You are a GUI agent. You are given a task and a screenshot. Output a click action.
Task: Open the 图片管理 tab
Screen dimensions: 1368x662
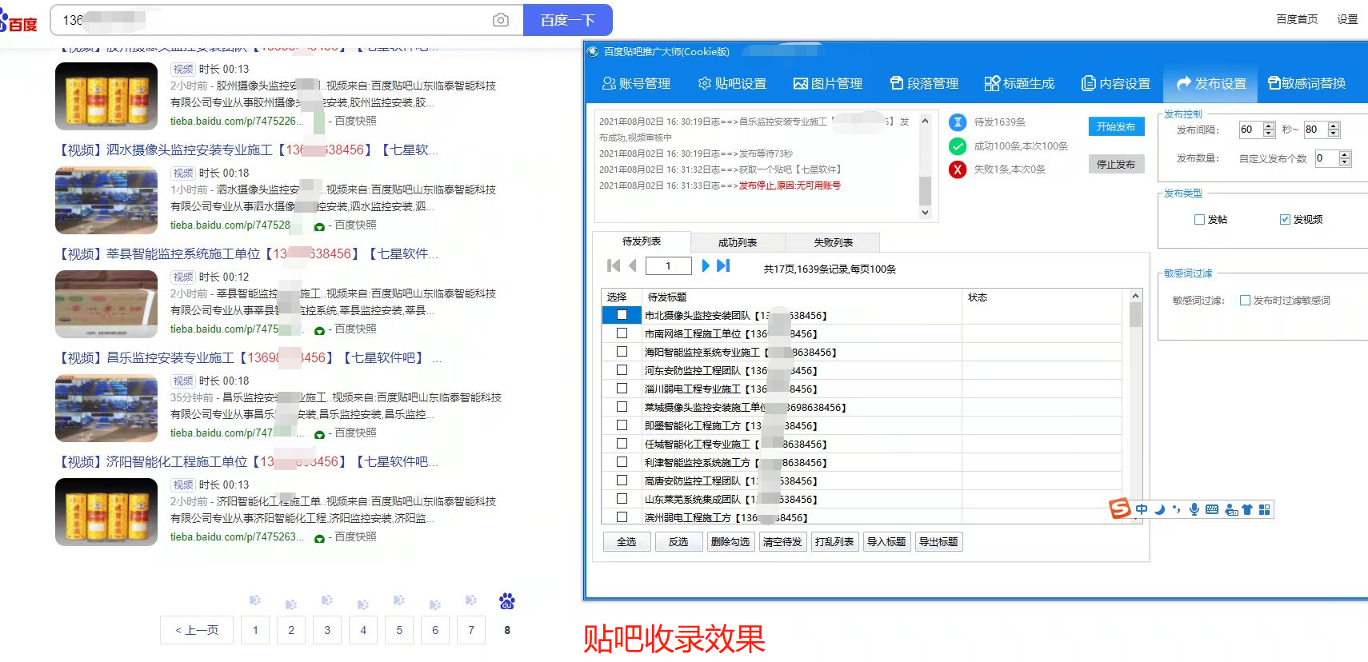pyautogui.click(x=827, y=83)
